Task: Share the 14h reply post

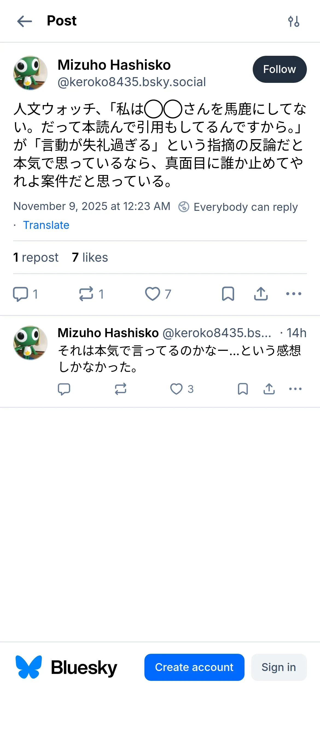Action: point(269,389)
